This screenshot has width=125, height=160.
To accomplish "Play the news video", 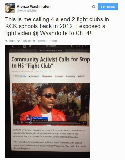I will tap(22, 123).
